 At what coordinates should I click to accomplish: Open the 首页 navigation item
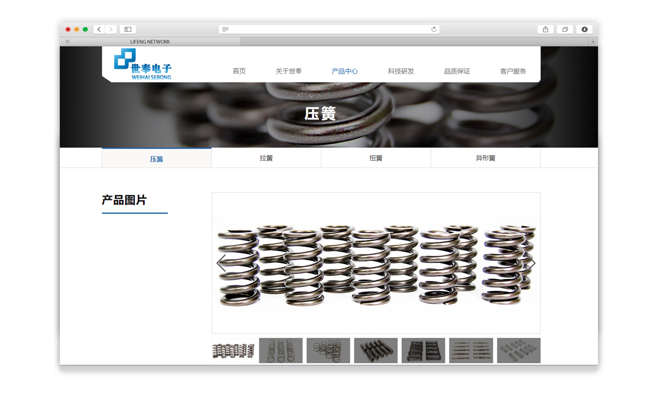239,71
